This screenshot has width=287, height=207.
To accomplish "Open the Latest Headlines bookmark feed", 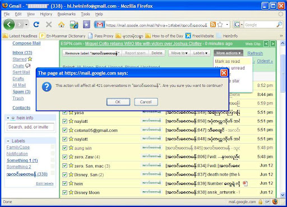I will click(20, 36).
